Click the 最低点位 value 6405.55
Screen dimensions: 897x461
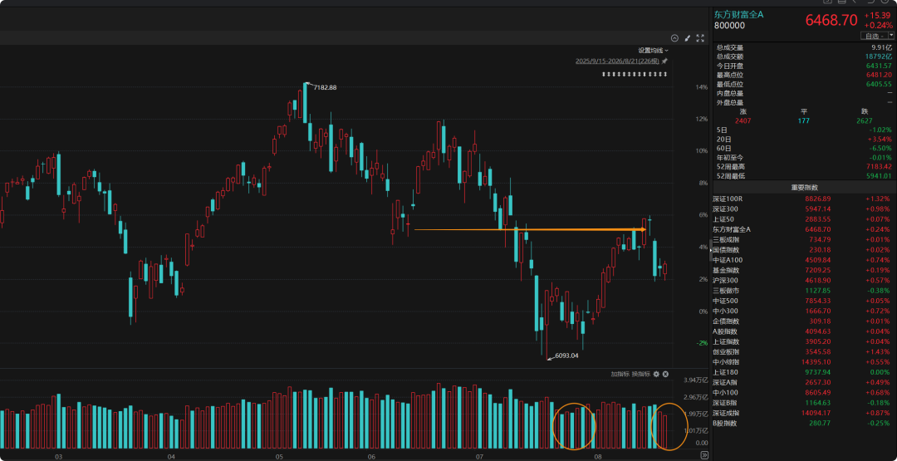click(x=879, y=84)
